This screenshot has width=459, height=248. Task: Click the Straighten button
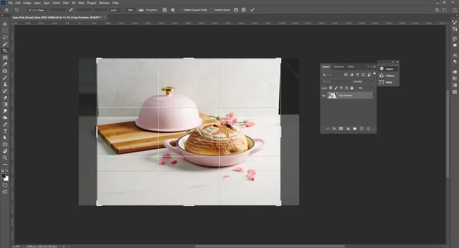pyautogui.click(x=148, y=10)
